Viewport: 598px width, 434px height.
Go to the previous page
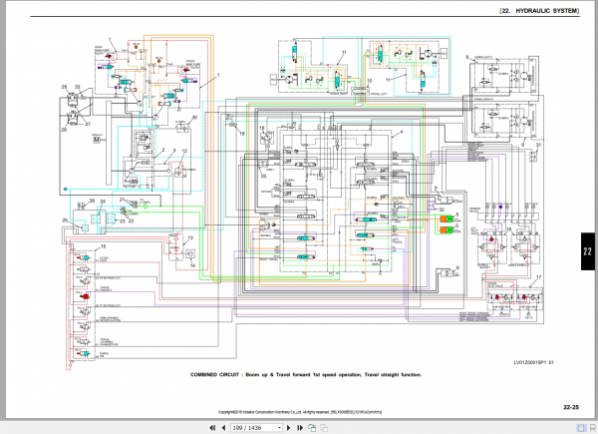coord(223,428)
